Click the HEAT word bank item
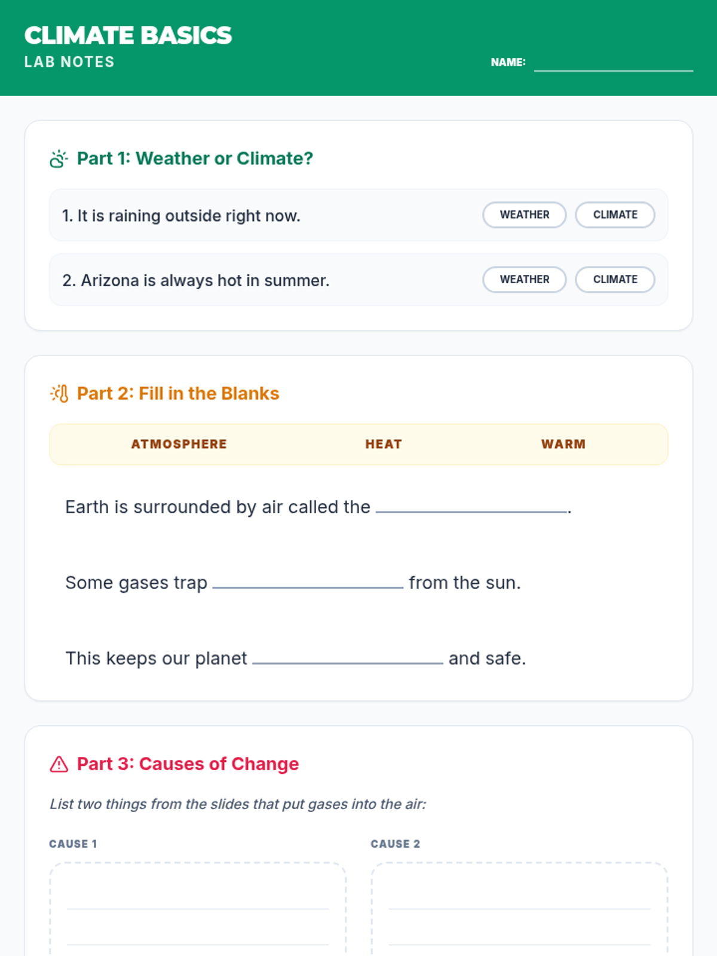Screen dimensions: 717x956 tap(383, 445)
